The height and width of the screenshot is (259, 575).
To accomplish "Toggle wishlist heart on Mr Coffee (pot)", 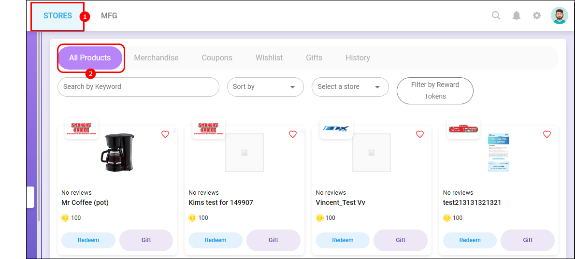I will click(165, 134).
